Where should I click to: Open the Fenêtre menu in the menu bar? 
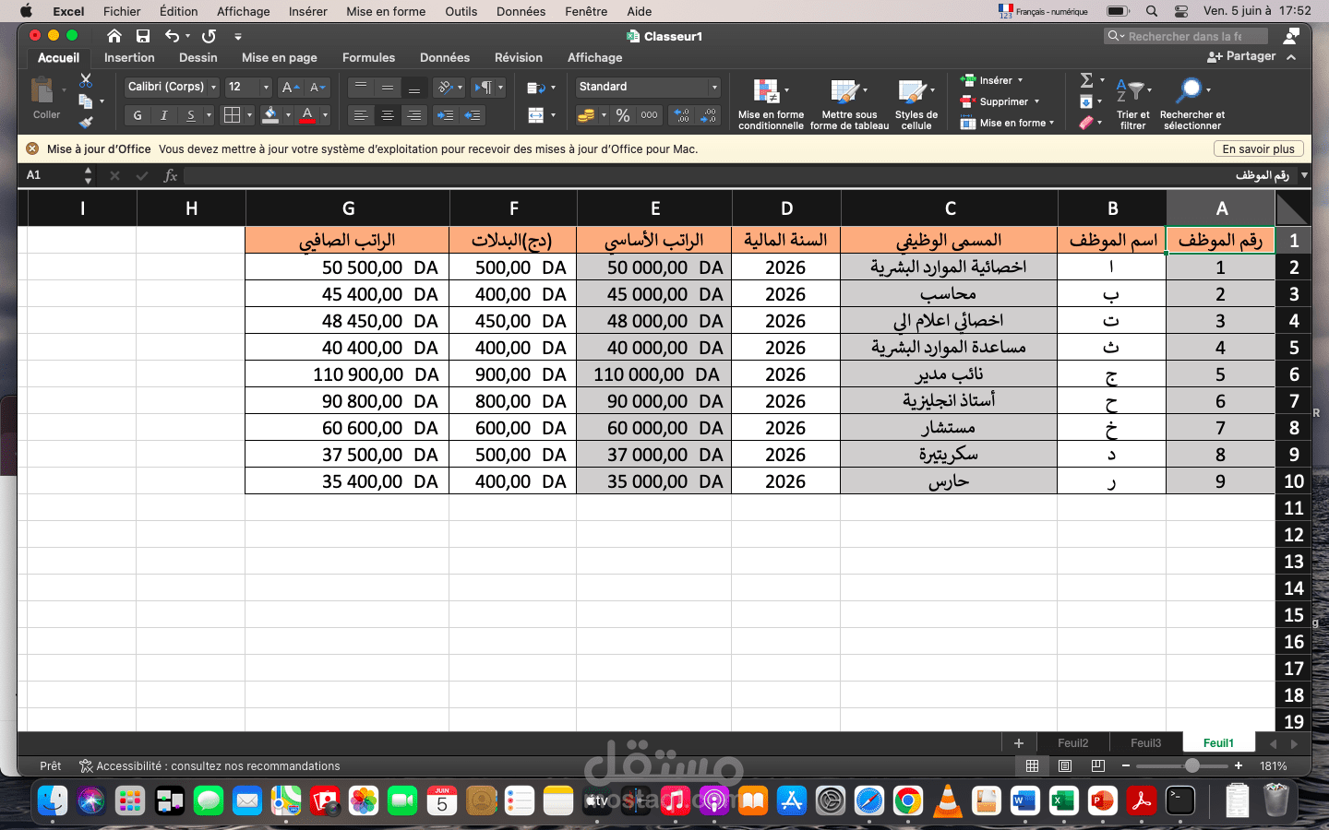pyautogui.click(x=586, y=11)
